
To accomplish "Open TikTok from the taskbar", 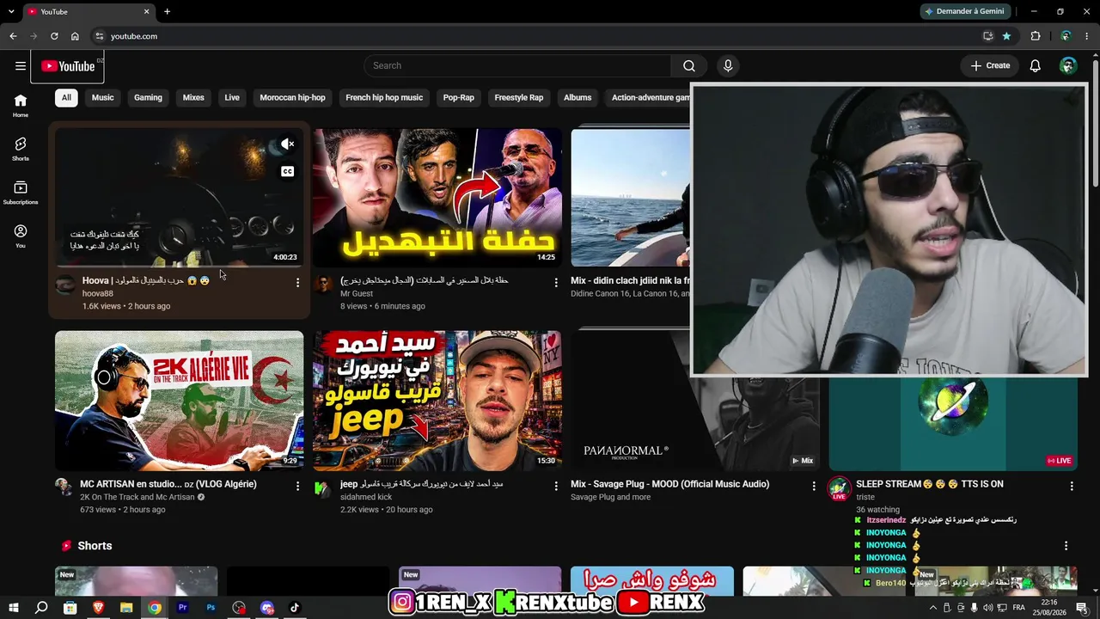I will [x=295, y=608].
